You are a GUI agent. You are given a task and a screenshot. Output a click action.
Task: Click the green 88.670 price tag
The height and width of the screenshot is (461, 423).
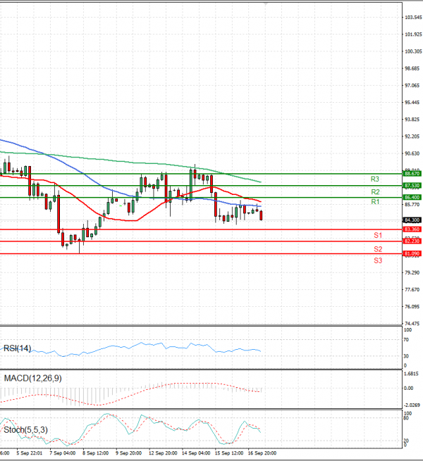click(x=412, y=173)
